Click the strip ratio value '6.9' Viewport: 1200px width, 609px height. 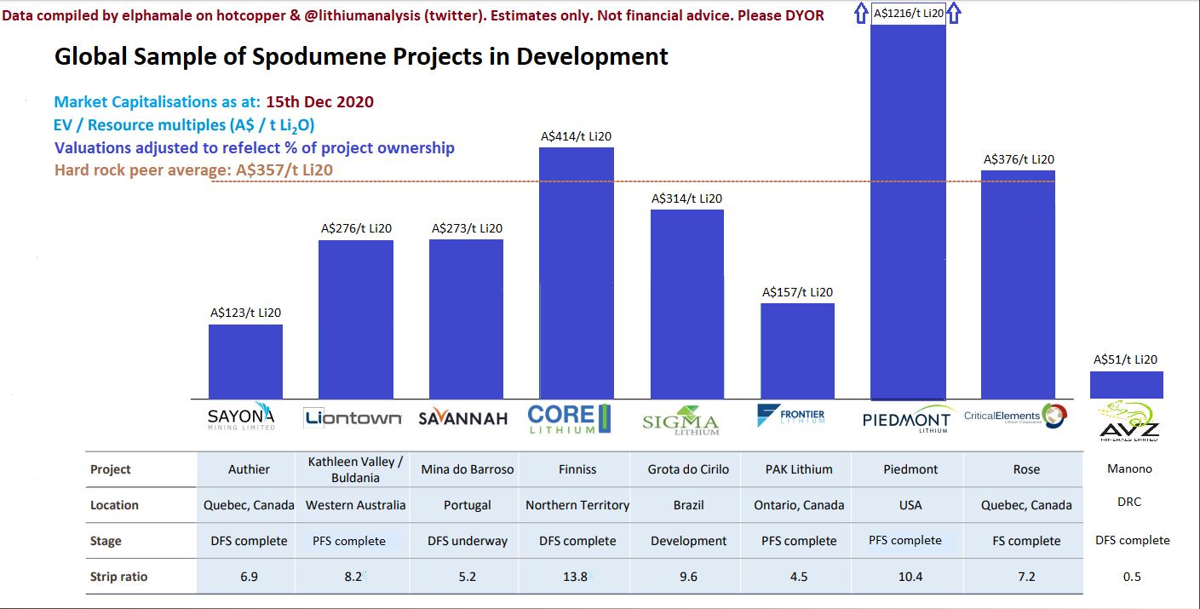(249, 577)
